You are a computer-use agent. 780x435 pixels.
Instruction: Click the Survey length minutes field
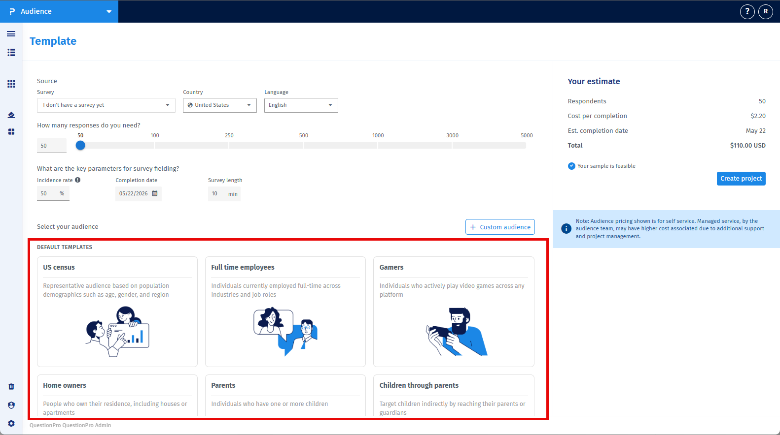224,194
